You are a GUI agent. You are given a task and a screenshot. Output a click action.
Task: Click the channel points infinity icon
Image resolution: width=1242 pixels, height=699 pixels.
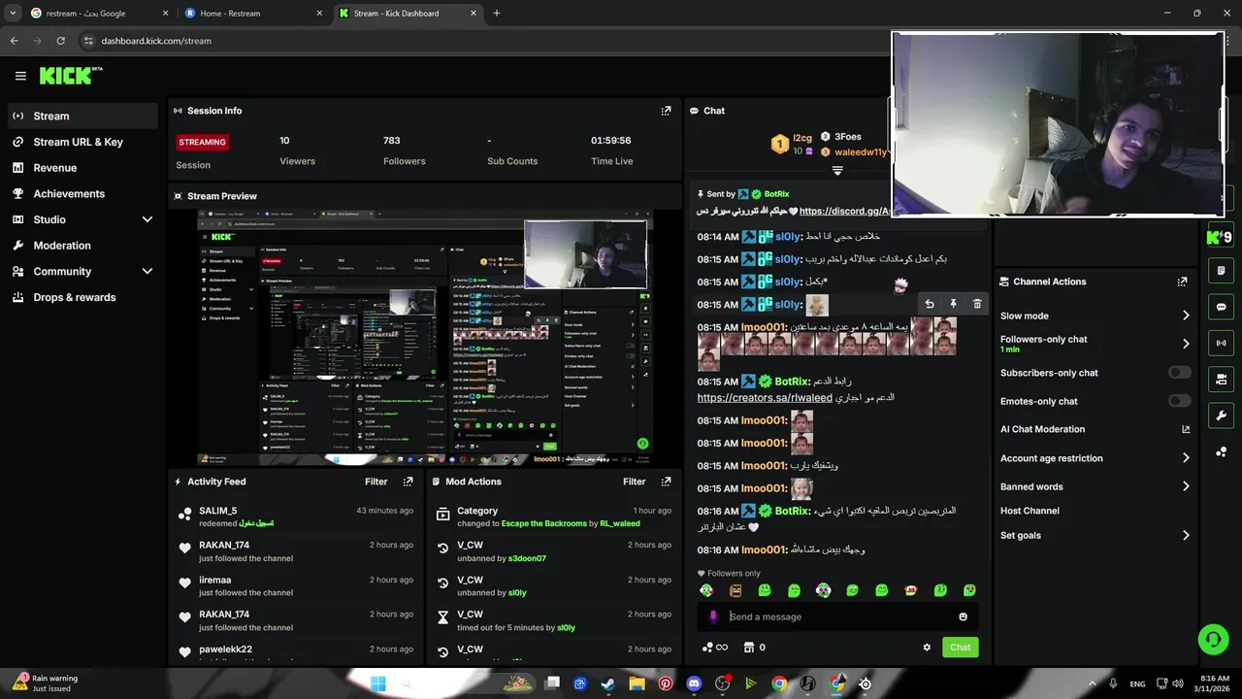pos(715,648)
